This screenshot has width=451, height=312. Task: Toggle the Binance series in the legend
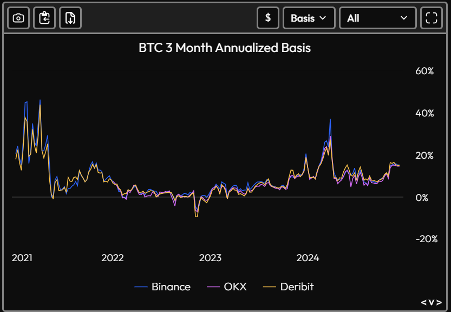[162, 287]
